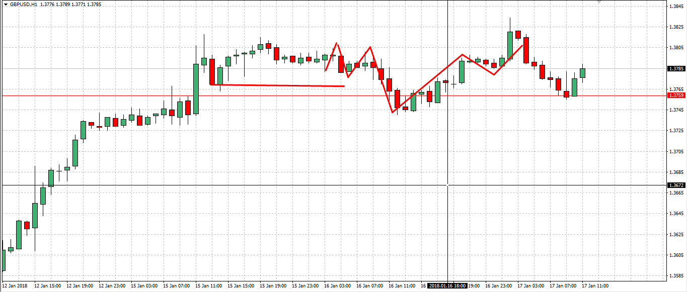Select the grey chart shift triangle marker

598,2
